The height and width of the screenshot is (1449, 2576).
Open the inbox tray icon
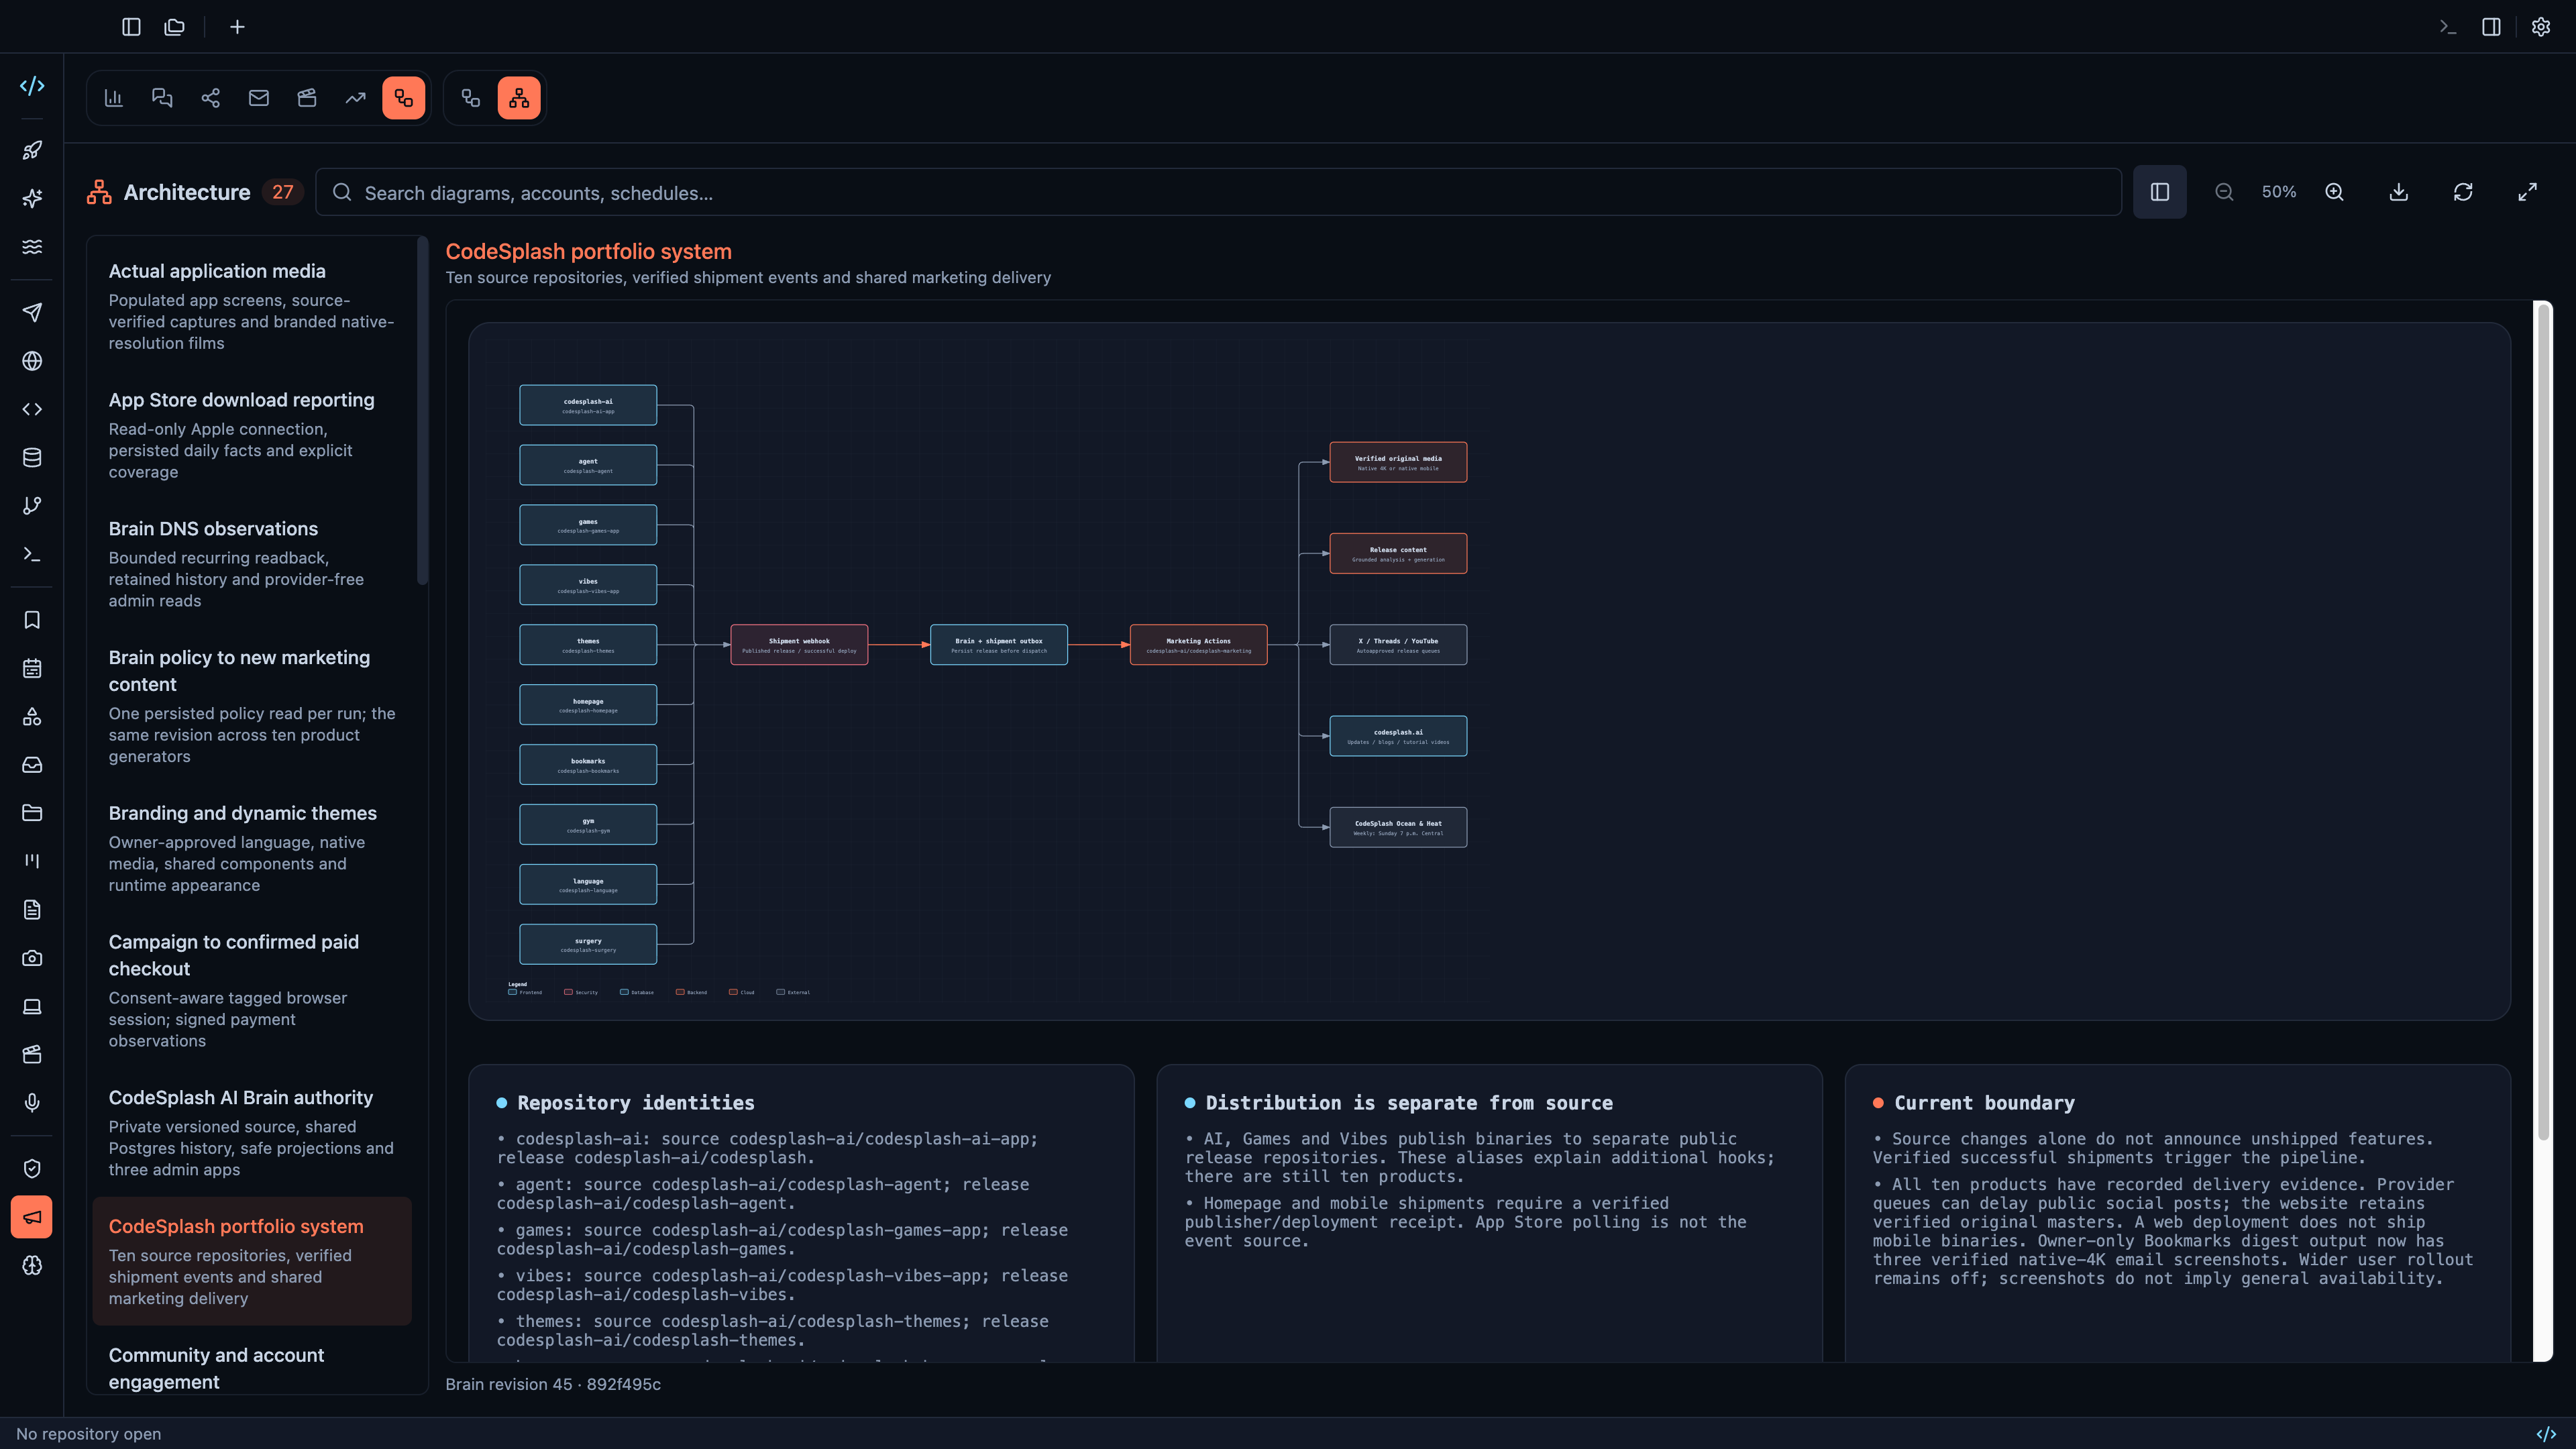[x=32, y=765]
